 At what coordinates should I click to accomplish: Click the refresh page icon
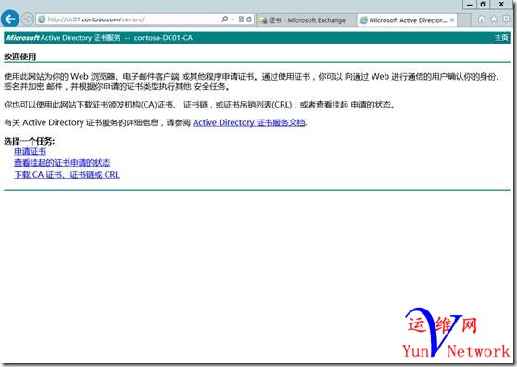249,19
